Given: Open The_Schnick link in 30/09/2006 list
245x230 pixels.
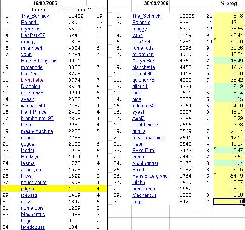Looking at the screenshot, I should 146,16.
